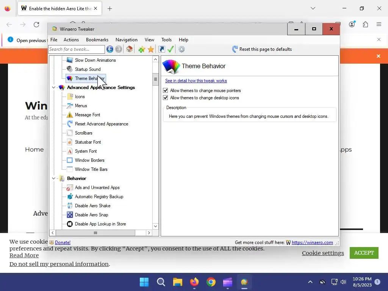Click the Reset Advanced Appearance arrow icon
The image size is (388, 291).
[70, 124]
